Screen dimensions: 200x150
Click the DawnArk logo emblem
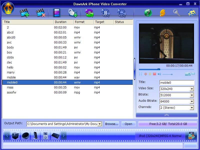(8, 8)
